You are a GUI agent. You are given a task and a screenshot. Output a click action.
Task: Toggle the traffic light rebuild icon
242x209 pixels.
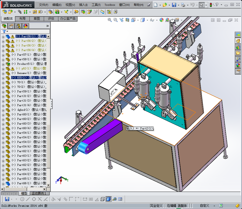(x=211, y=5)
